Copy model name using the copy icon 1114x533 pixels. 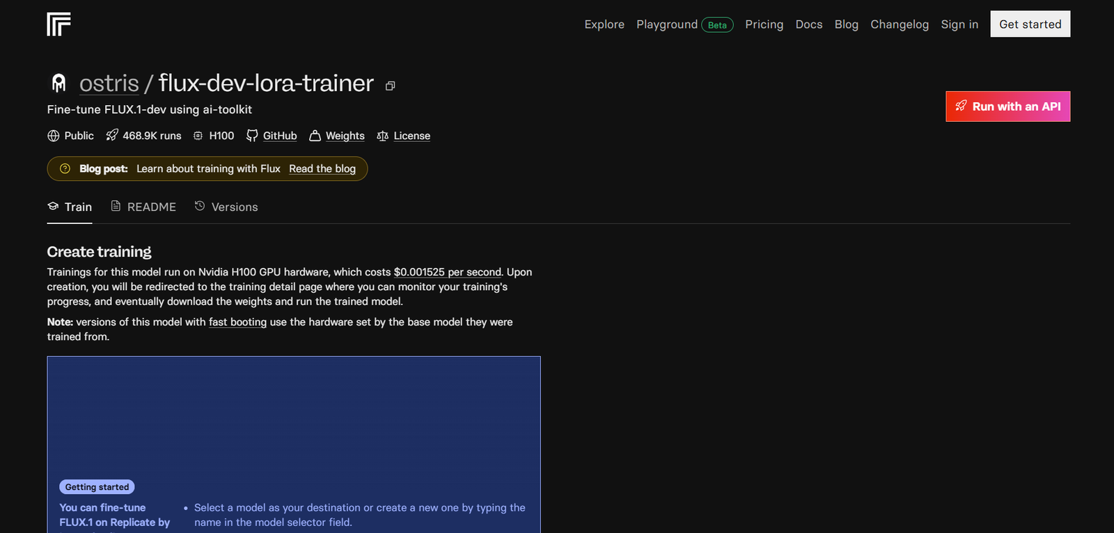coord(391,86)
